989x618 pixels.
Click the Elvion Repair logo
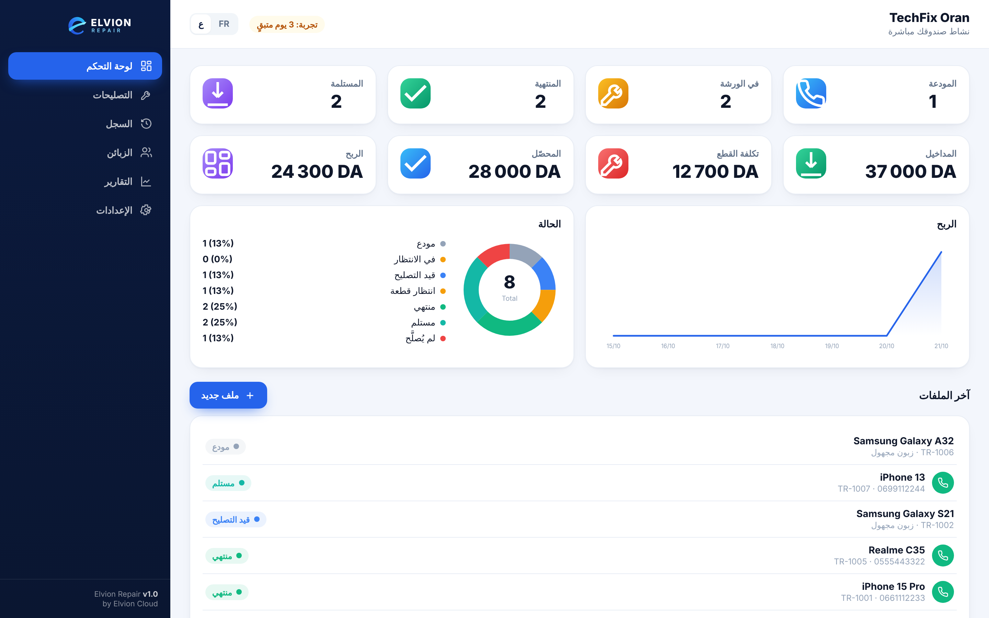(x=100, y=25)
